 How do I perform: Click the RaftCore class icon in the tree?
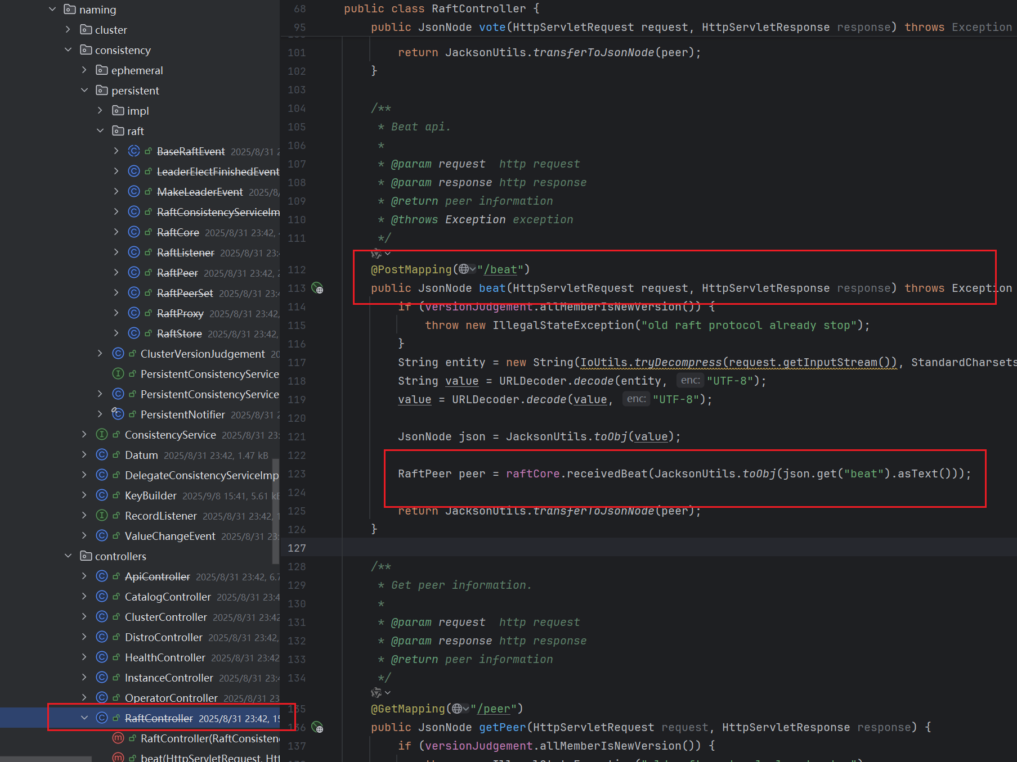pos(134,232)
